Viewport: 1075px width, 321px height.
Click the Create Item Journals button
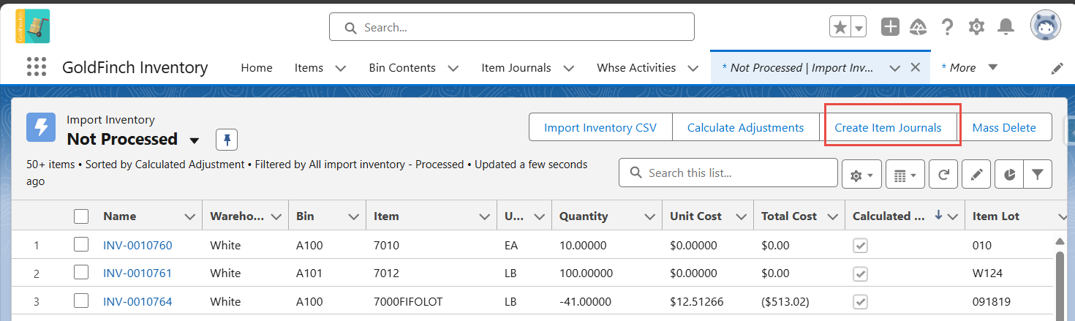click(x=889, y=127)
